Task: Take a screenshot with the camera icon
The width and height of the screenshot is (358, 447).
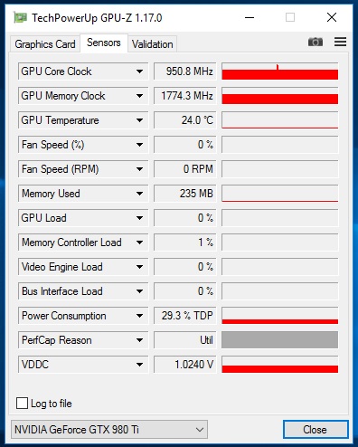Action: click(x=316, y=42)
